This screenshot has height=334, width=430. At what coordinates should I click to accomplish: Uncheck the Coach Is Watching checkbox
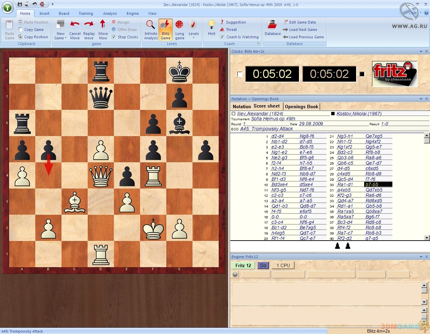[x=222, y=37]
